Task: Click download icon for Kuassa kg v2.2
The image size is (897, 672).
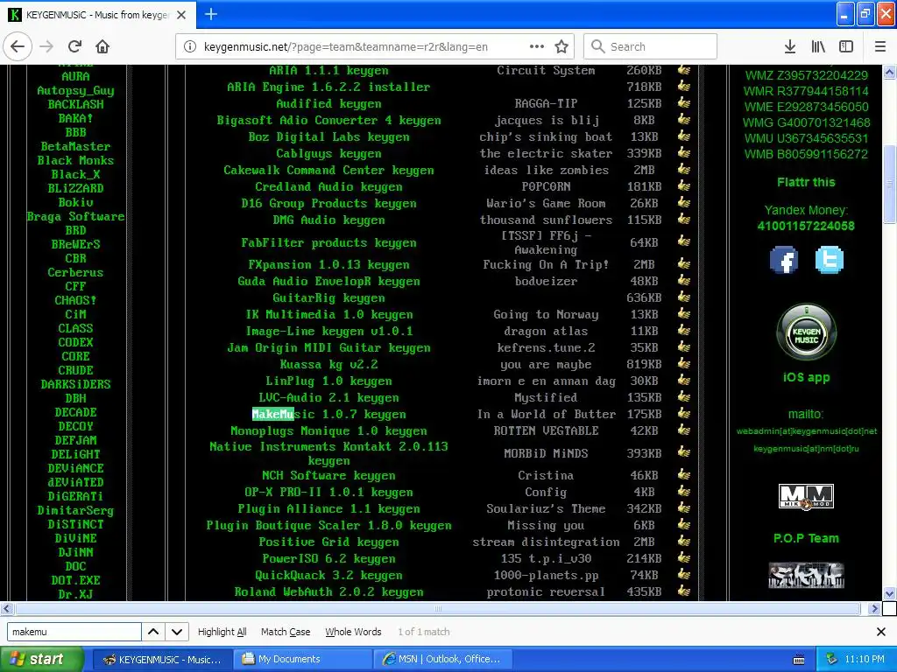Action: pyautogui.click(x=683, y=363)
